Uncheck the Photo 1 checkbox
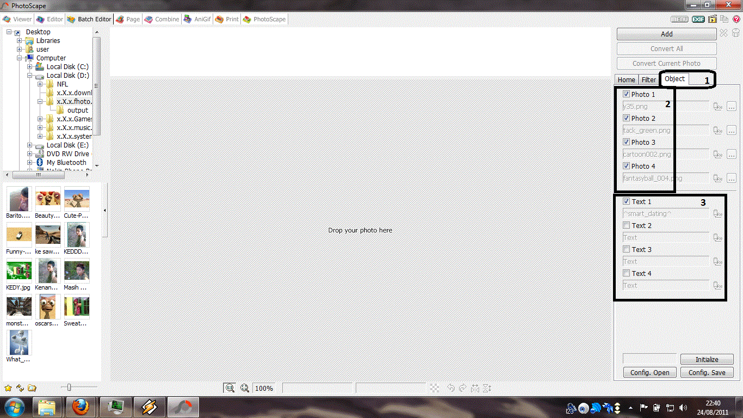The width and height of the screenshot is (743, 418). 626,94
